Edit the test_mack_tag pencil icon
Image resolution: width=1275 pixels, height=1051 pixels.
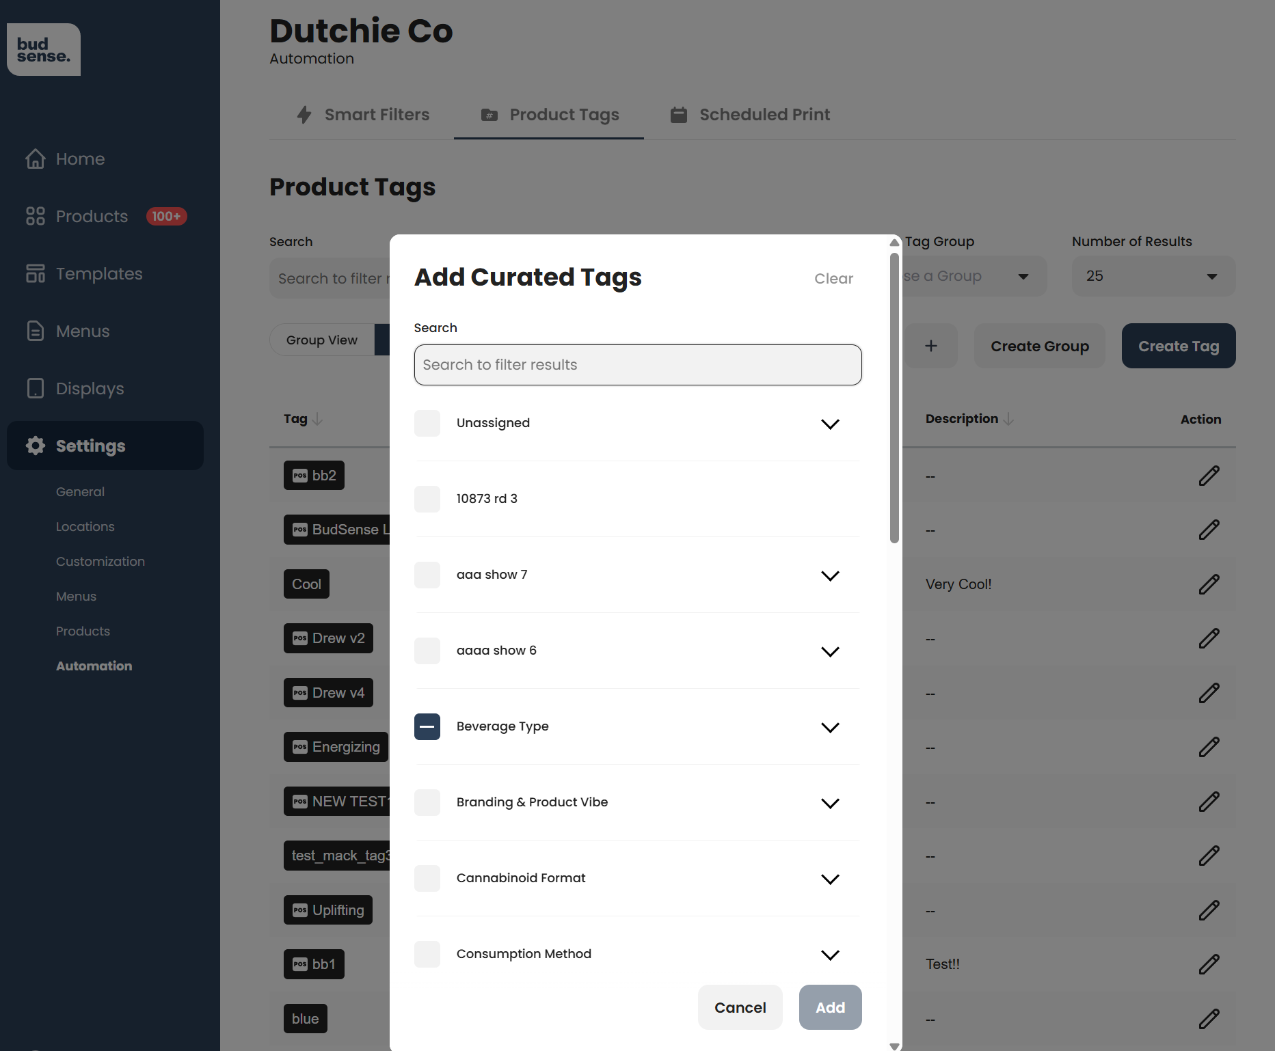click(1209, 856)
